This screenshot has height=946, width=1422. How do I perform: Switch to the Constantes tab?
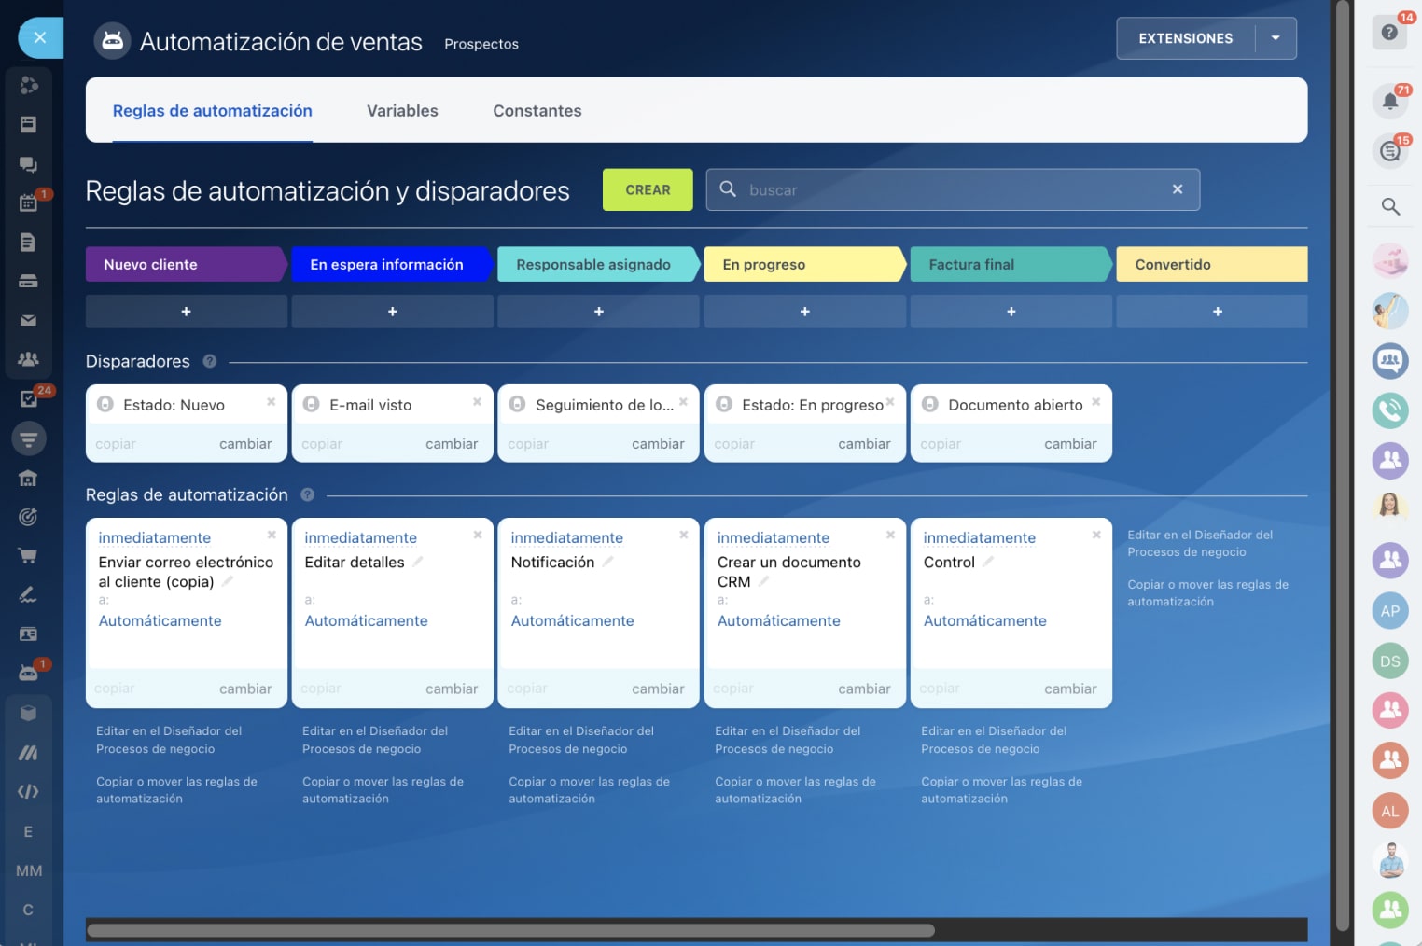[x=537, y=111]
